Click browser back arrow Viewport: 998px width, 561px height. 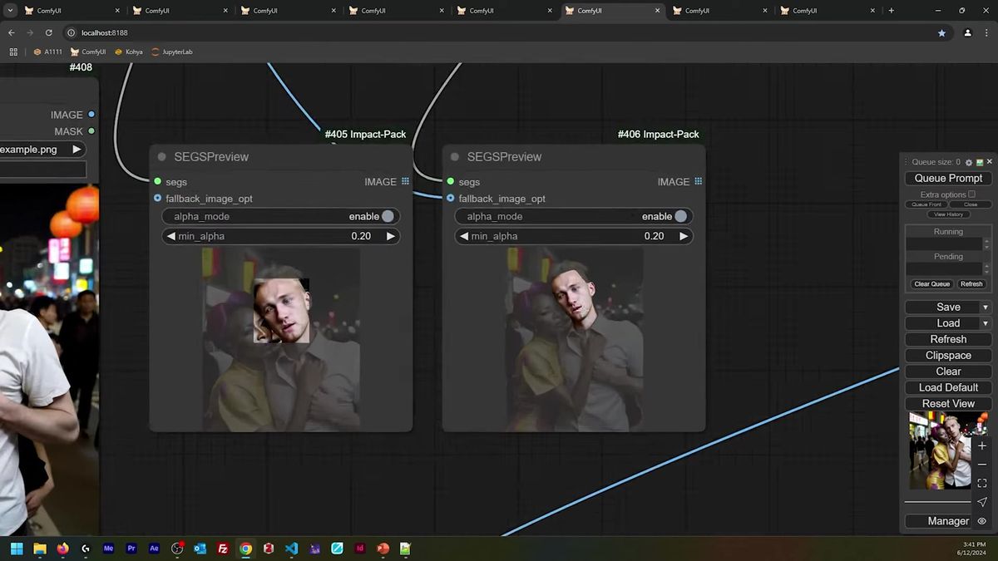[x=12, y=32]
